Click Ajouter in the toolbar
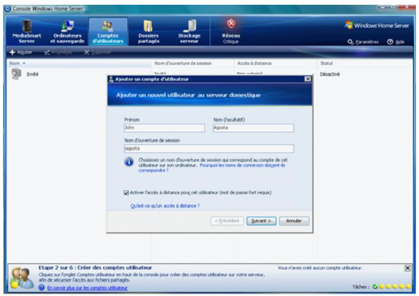 (21, 52)
